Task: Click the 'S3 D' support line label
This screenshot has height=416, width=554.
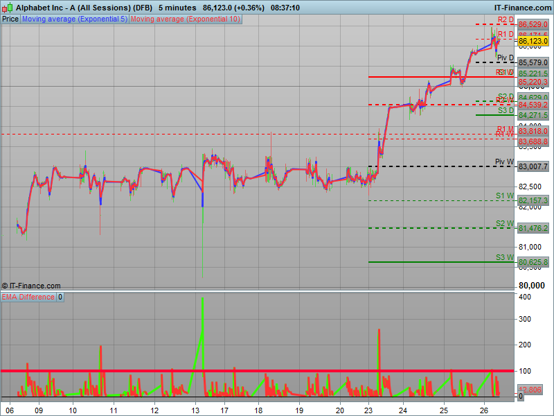Action: (x=506, y=110)
